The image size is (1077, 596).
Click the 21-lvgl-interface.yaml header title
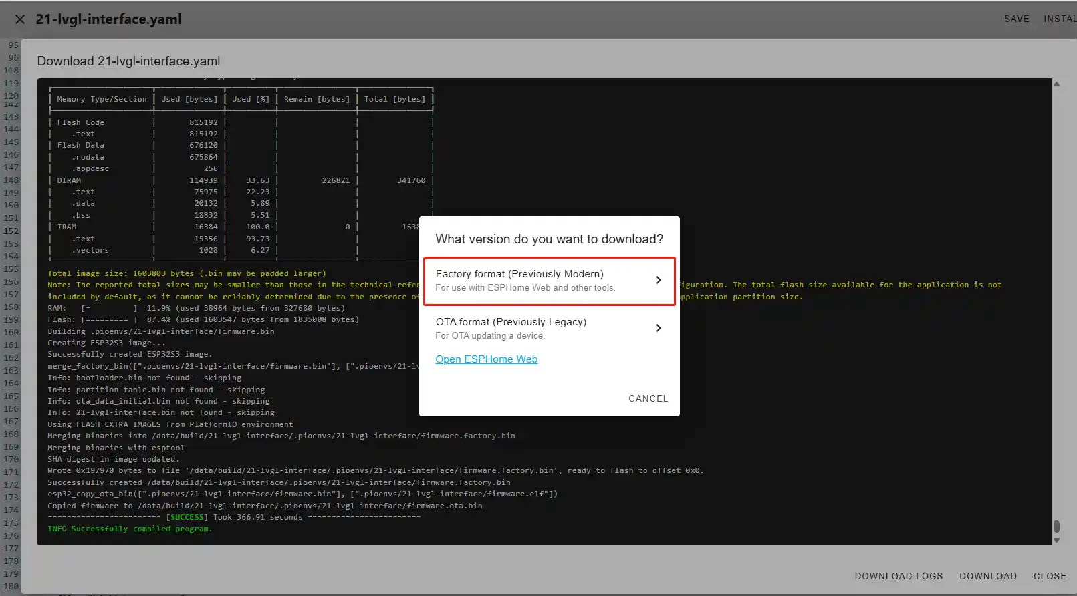tap(108, 19)
